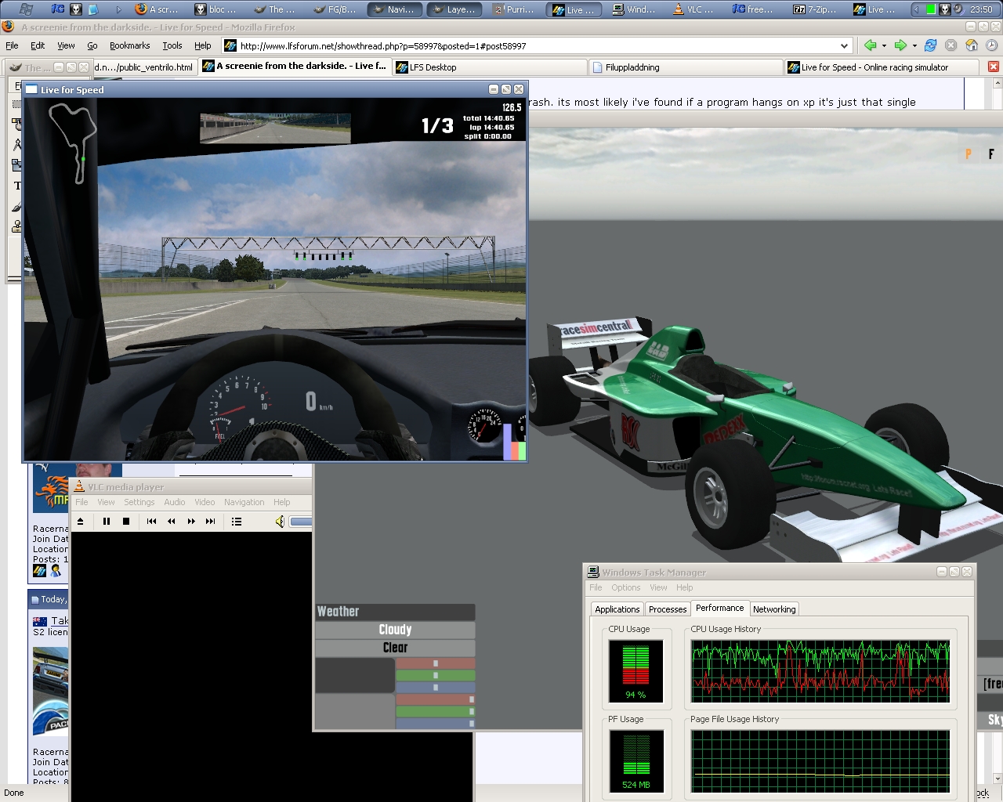Image resolution: width=1003 pixels, height=802 pixels.
Task: Click the F indicator in viewer
Action: pyautogui.click(x=991, y=154)
